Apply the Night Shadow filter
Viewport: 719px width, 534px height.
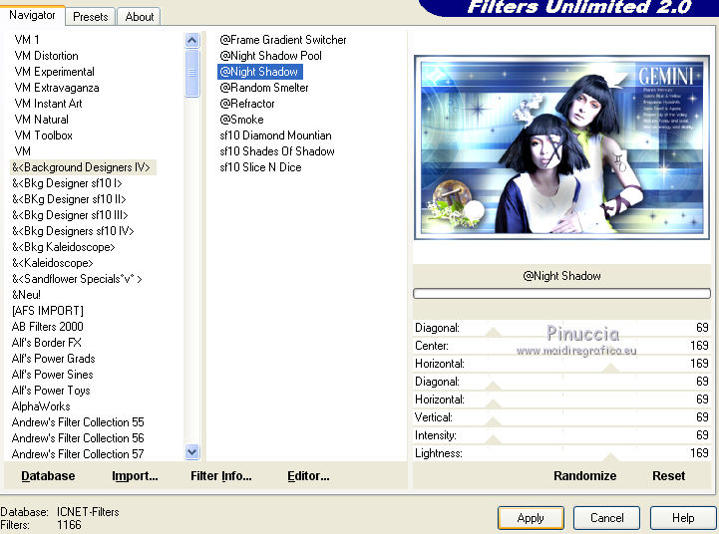click(531, 518)
